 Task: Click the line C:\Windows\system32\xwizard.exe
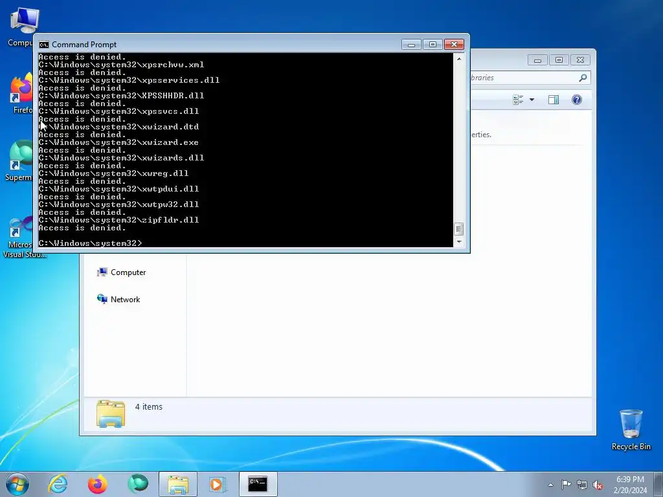[x=118, y=142]
